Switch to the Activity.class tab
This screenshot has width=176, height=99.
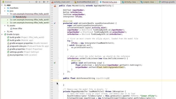coord(130,2)
